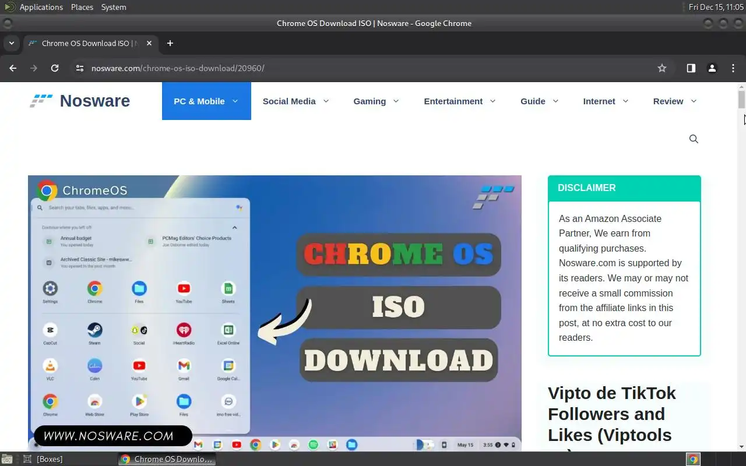Click window menu button on title bar
Image resolution: width=746 pixels, height=466 pixels.
click(8, 23)
